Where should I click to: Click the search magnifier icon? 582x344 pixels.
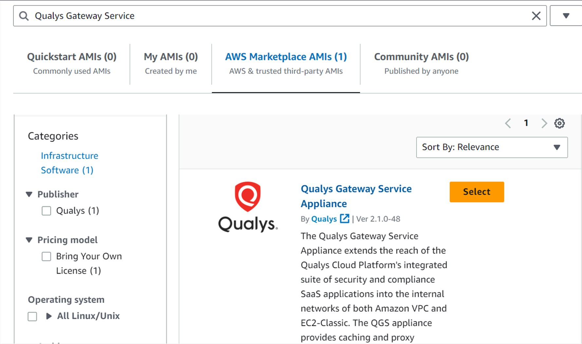point(24,16)
